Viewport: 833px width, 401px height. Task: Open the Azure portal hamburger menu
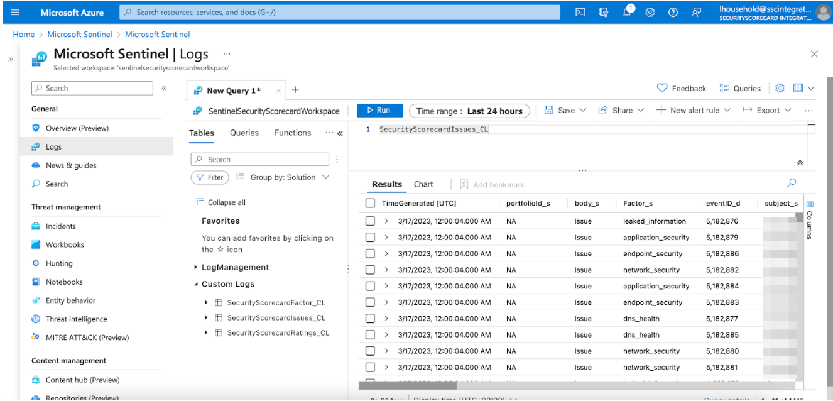point(16,13)
